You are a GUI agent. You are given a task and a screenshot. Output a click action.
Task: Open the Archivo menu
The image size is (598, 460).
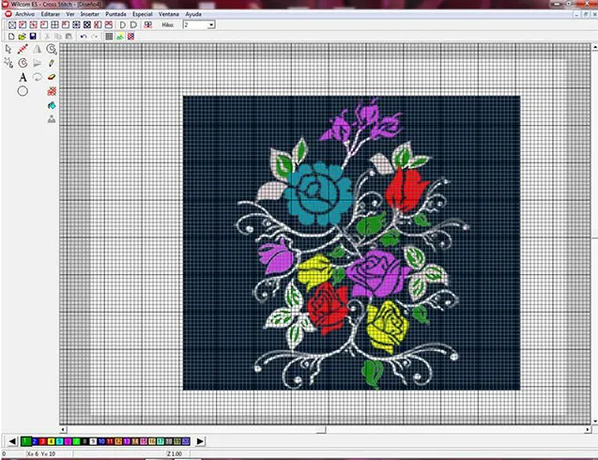point(24,14)
